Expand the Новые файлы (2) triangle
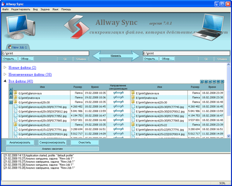The width and height of the screenshot is (232, 186). click(x=5, y=68)
